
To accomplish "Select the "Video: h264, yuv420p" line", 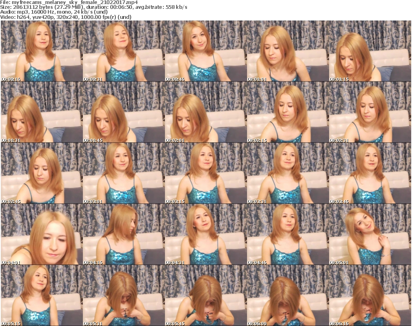I will coord(66,17).
